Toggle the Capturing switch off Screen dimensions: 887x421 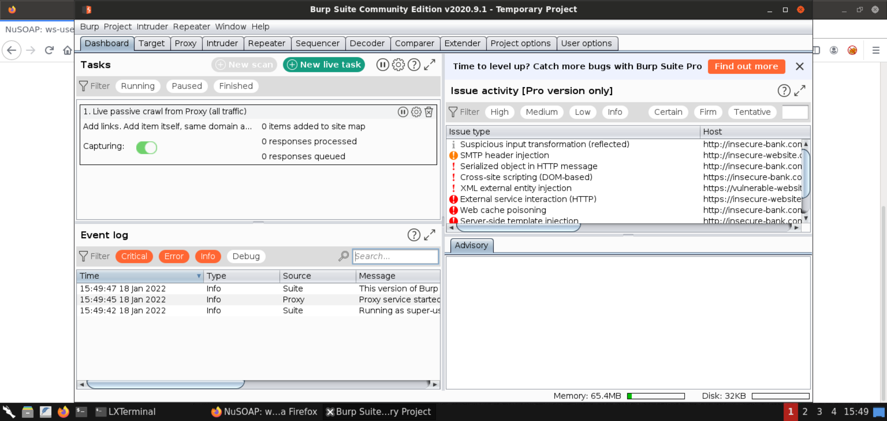[146, 147]
